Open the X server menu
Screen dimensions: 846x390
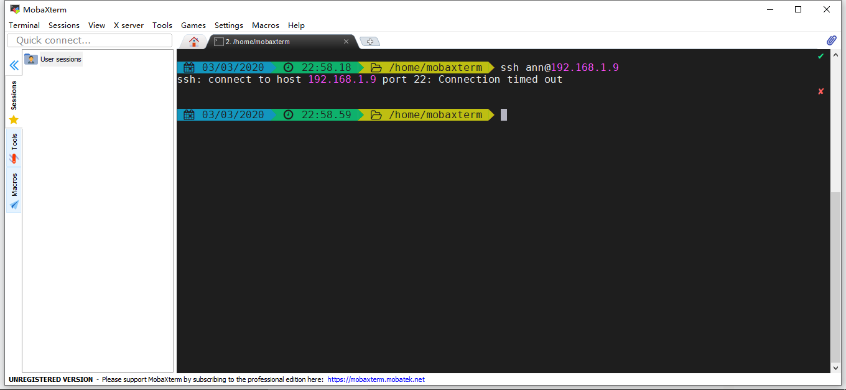pyautogui.click(x=128, y=26)
